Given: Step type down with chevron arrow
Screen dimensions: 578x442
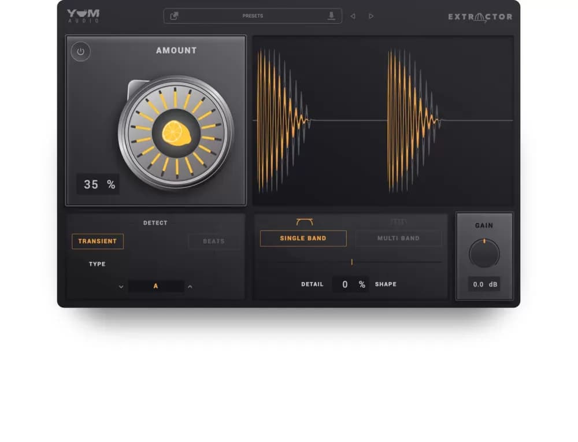Looking at the screenshot, I should coord(121,287).
